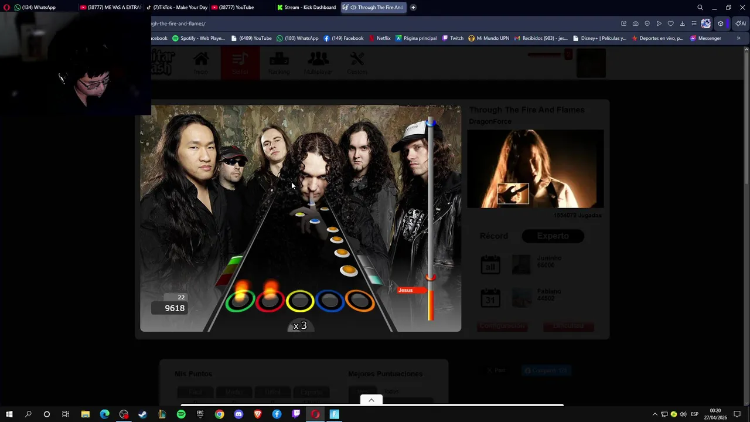The height and width of the screenshot is (422, 750).
Task: Open a new browser tab
Action: [x=413, y=8]
